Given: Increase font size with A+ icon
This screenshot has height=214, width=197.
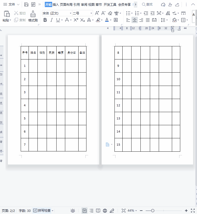Looking at the screenshot, I should 97,13.
